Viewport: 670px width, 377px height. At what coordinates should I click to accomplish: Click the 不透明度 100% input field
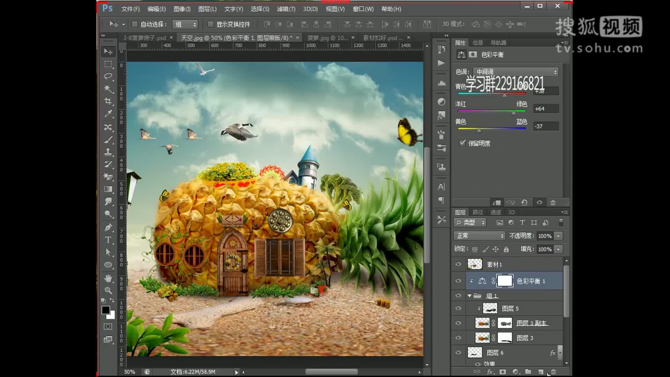[544, 236]
